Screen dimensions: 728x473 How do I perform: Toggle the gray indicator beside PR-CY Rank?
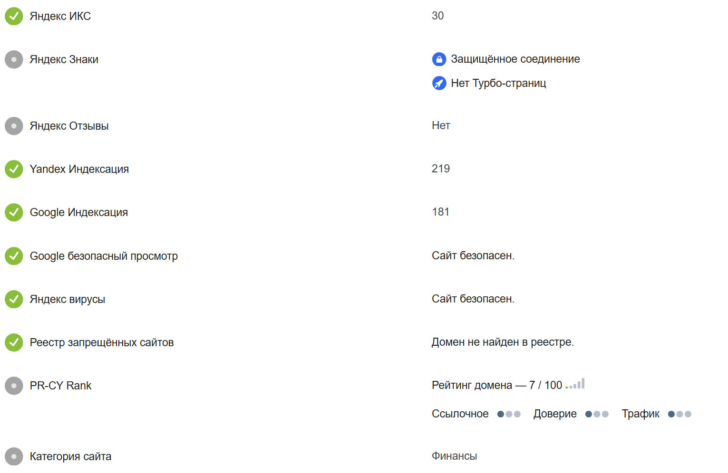(14, 386)
